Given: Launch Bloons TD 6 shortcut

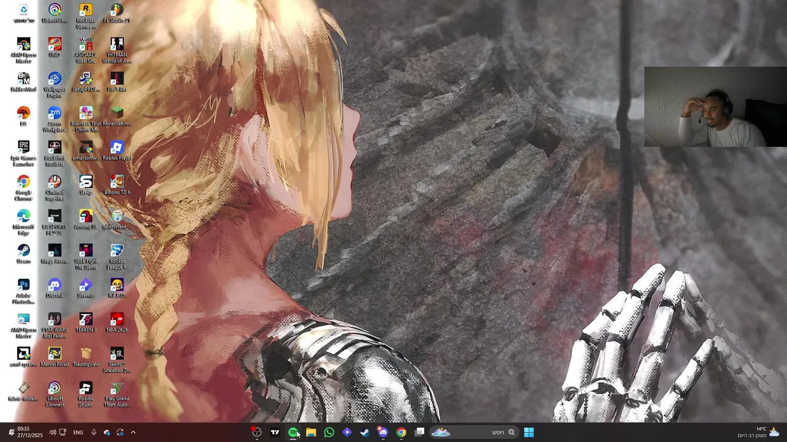Looking at the screenshot, I should (x=117, y=185).
